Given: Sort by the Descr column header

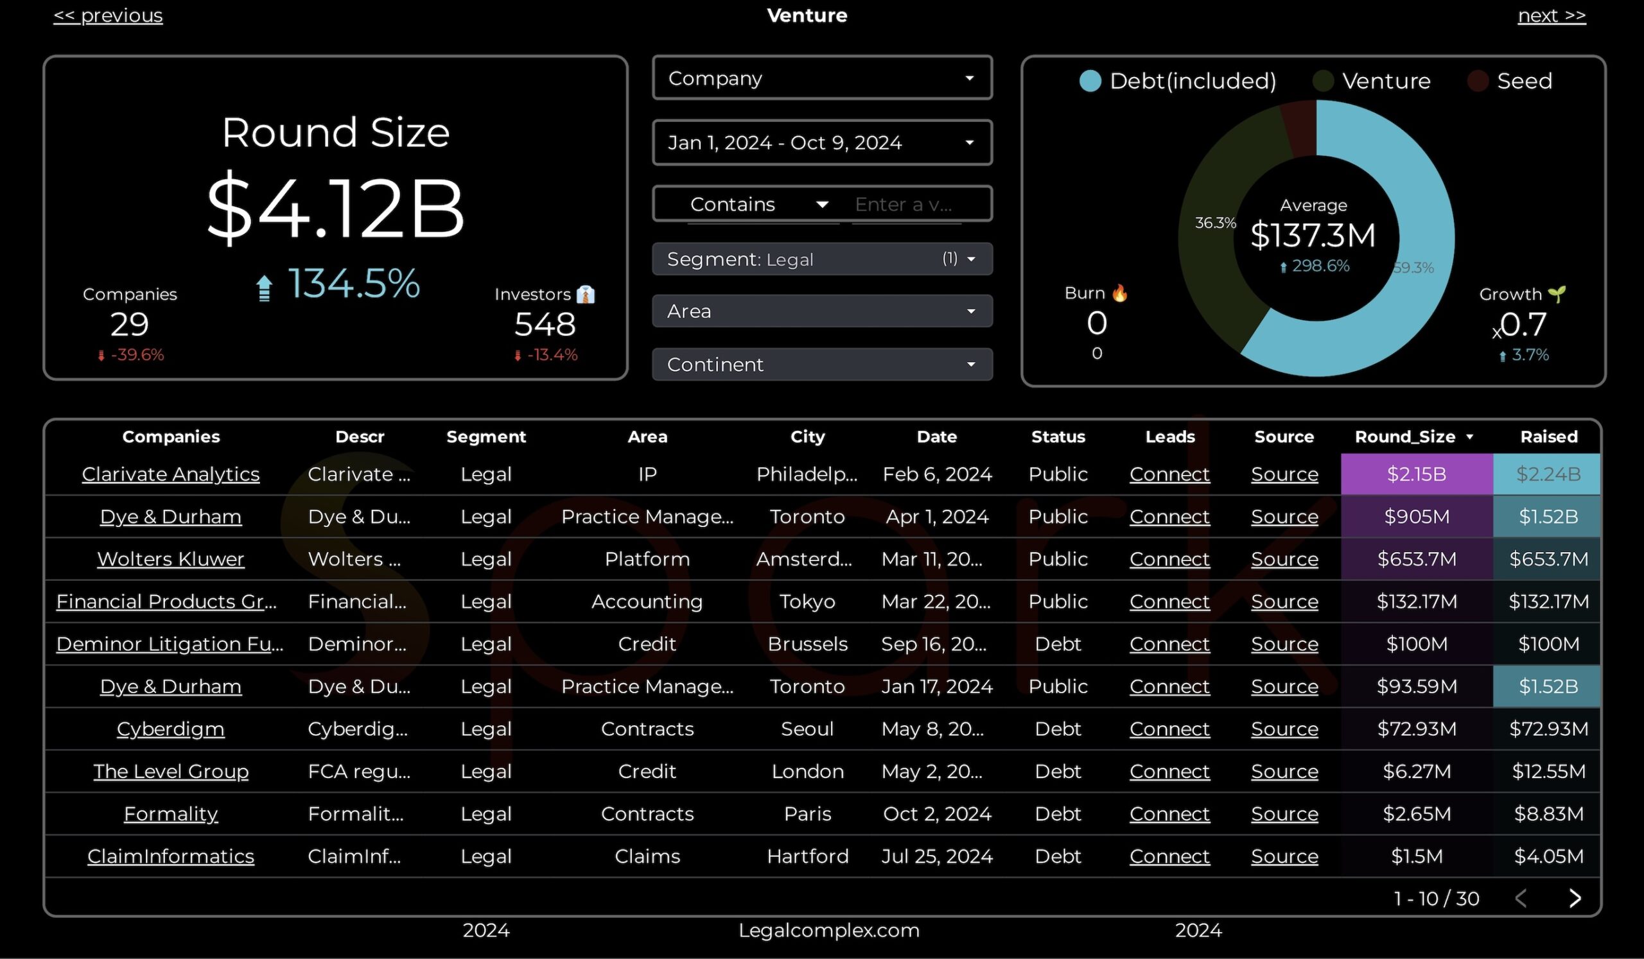Looking at the screenshot, I should click(360, 436).
